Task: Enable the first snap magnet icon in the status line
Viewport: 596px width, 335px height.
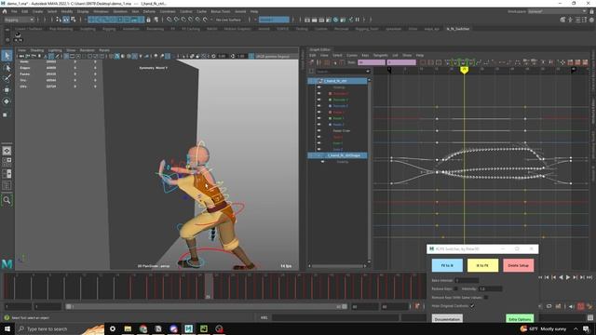Action: [x=169, y=20]
